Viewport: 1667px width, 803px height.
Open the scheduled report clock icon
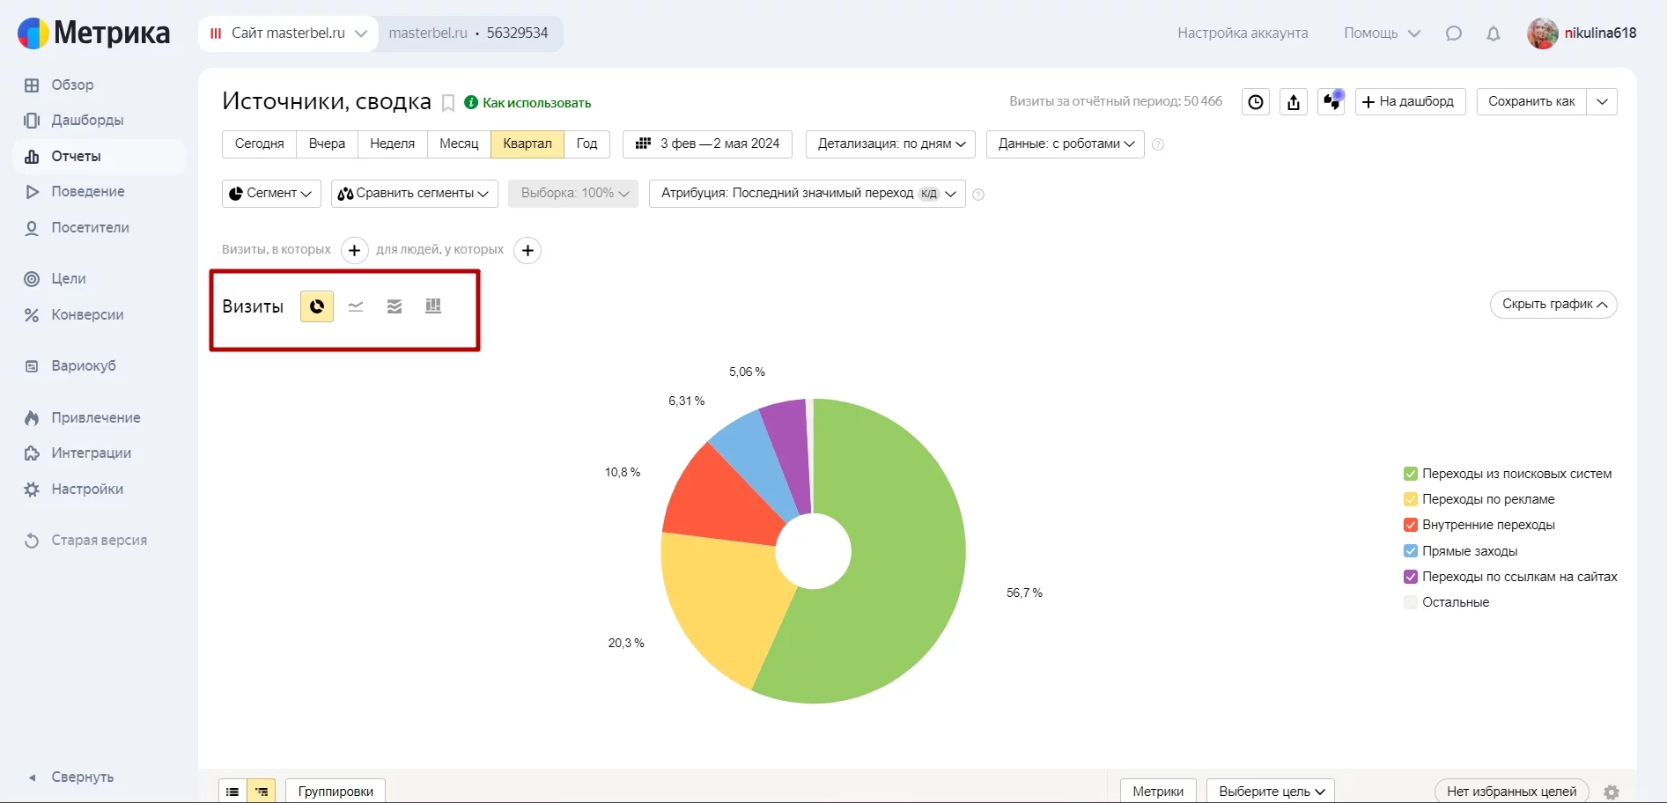[x=1256, y=102]
